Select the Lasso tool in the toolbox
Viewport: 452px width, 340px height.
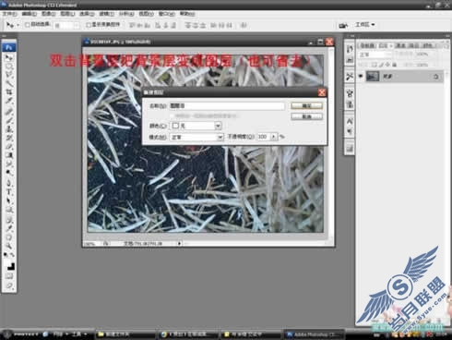9,75
